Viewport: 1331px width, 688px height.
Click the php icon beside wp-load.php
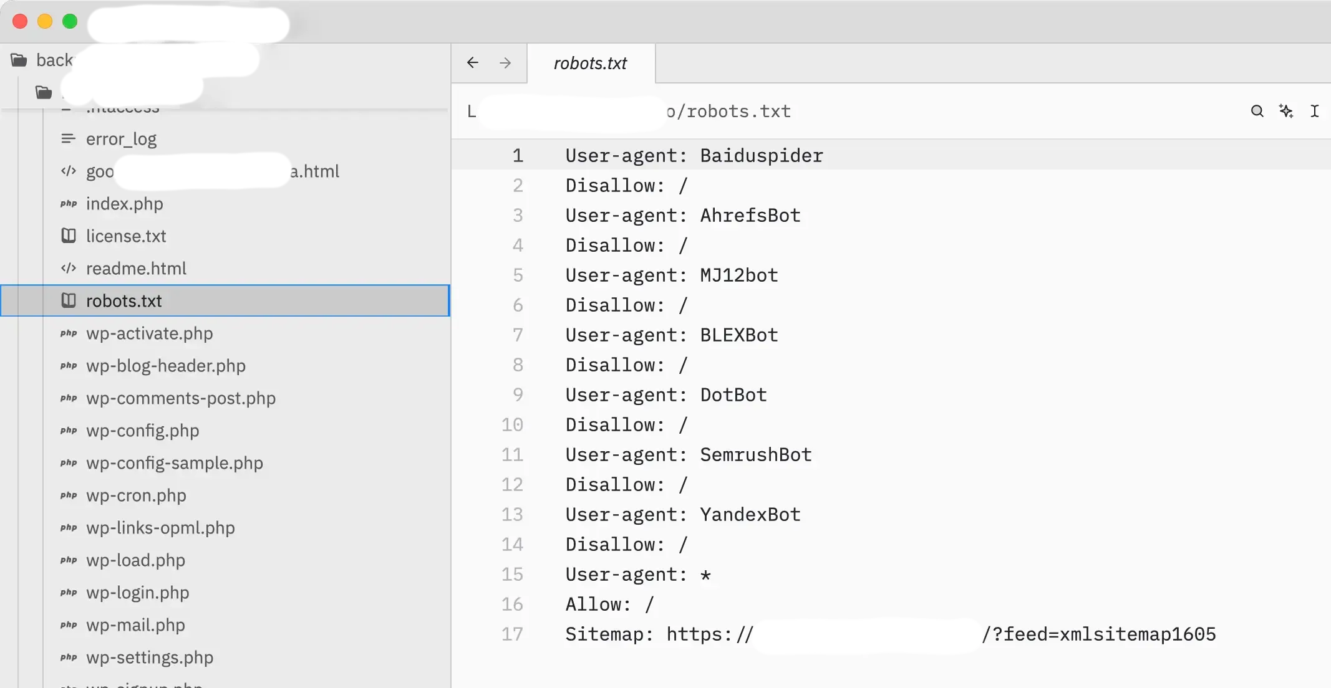pyautogui.click(x=69, y=560)
